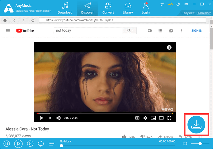The width and height of the screenshot is (213, 149).
Task: Skip to next track in AnyMusic player
Action: [x=30, y=144]
